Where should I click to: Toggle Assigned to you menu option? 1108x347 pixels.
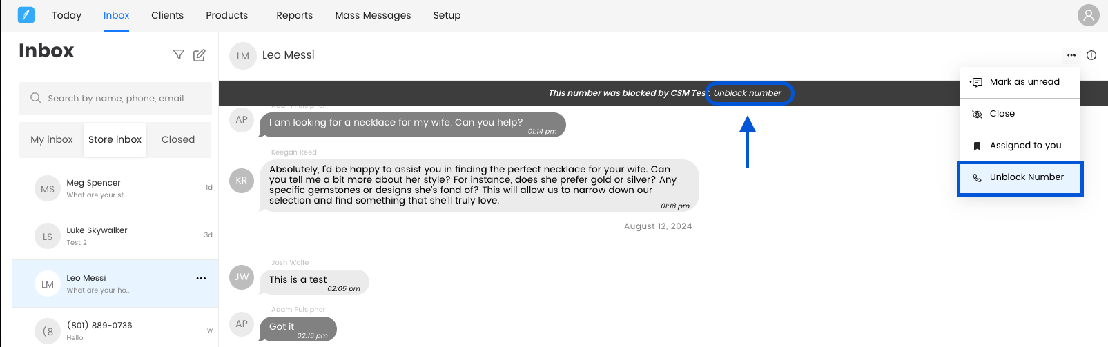(x=1024, y=146)
